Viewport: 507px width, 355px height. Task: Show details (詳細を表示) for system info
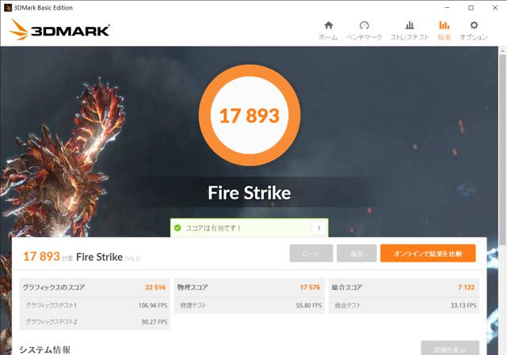pyautogui.click(x=450, y=348)
